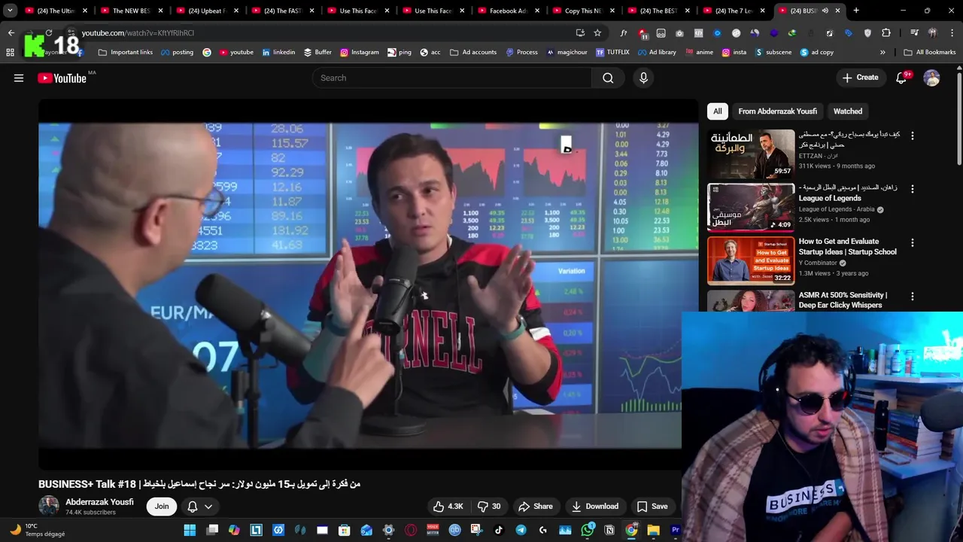Open the account avatar menu
Screen dimensions: 963x542
[x=931, y=78]
